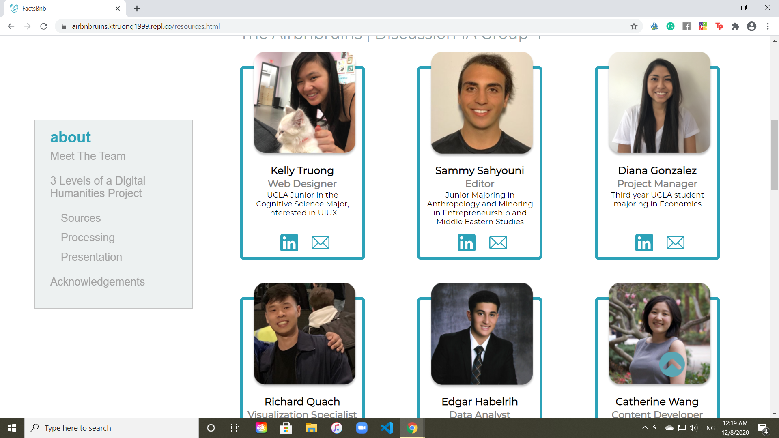
Task: Click Diana Gonzalez's email envelope icon
Action: coord(675,243)
